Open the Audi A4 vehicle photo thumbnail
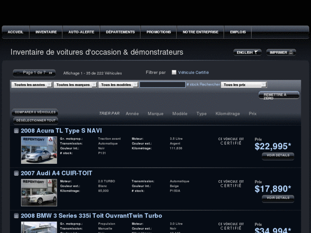The width and height of the screenshot is (311, 233). click(x=39, y=192)
